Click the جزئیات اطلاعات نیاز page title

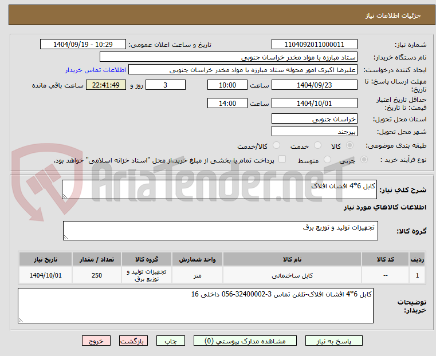pyautogui.click(x=392, y=15)
